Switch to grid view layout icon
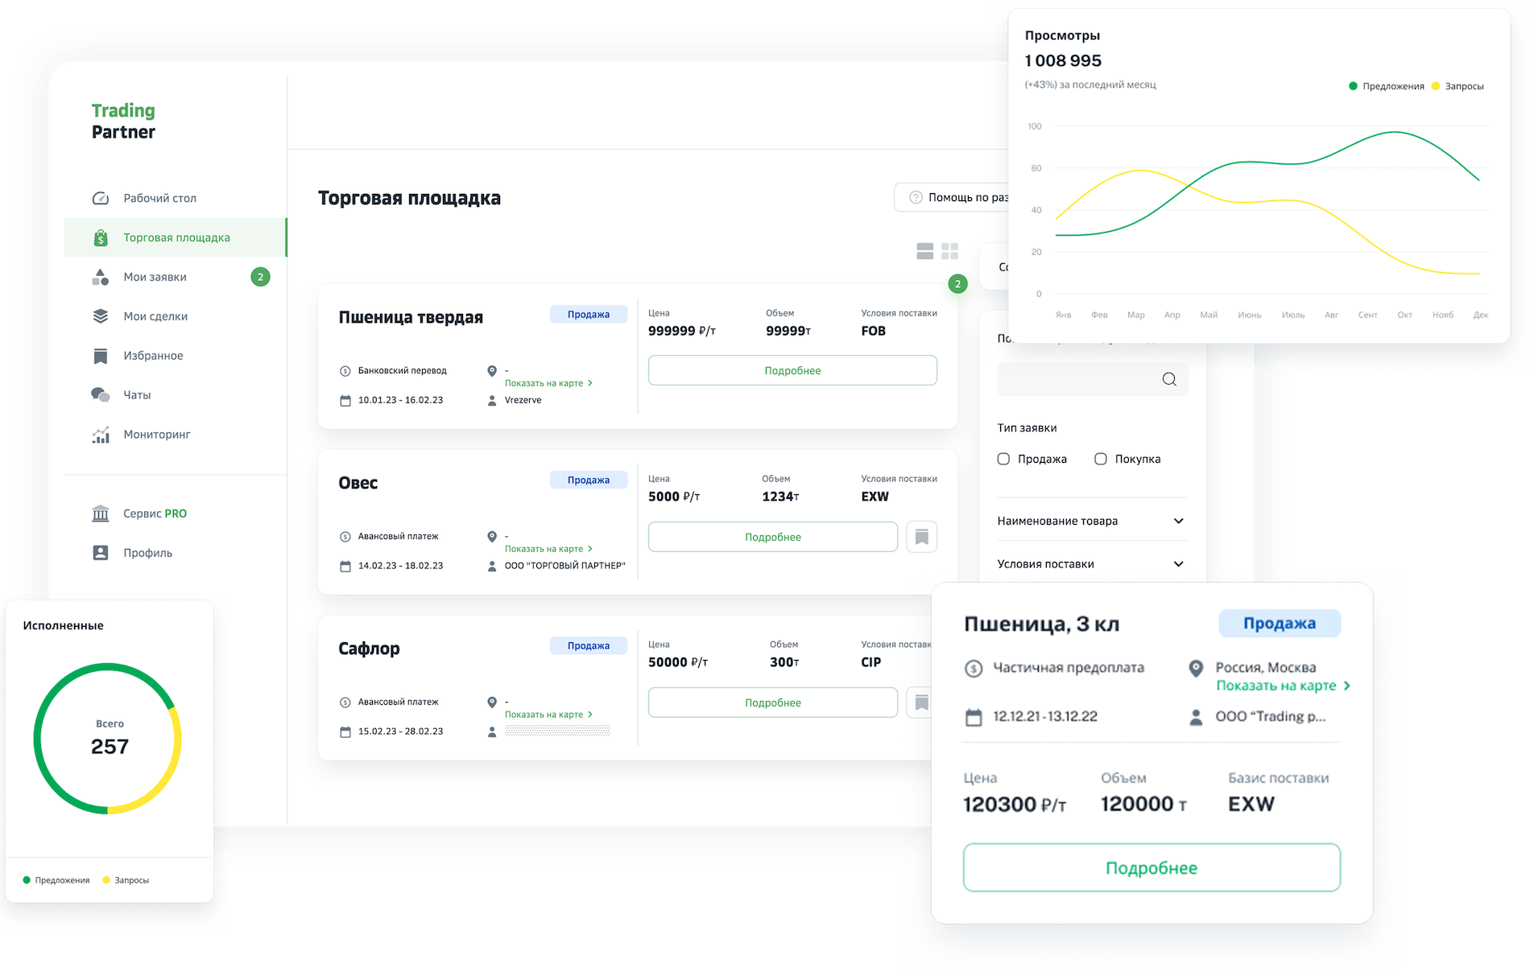1530x973 pixels. pos(950,251)
